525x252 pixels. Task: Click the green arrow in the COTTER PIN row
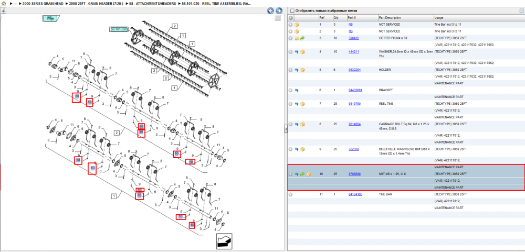(x=302, y=38)
